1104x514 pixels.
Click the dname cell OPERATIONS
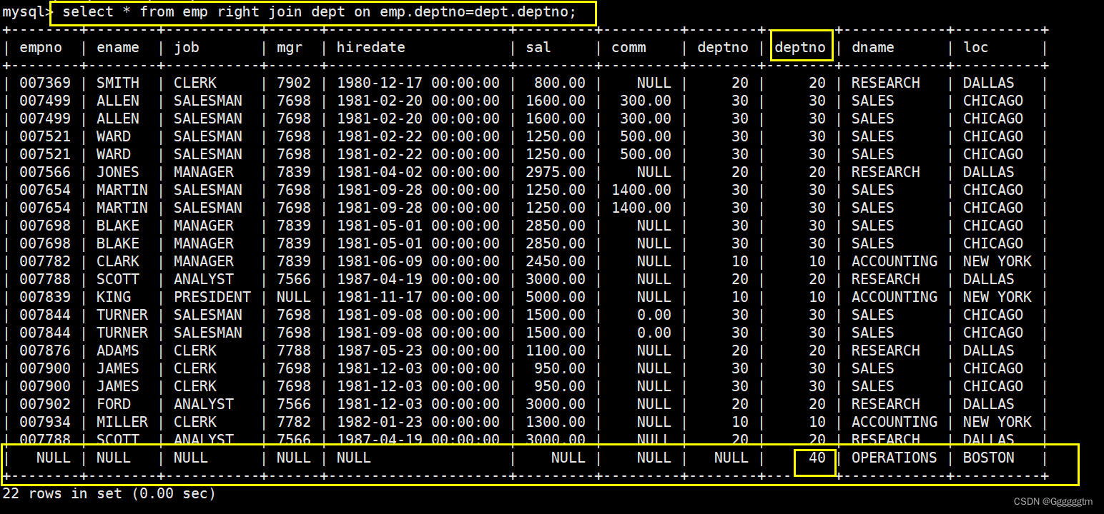894,458
